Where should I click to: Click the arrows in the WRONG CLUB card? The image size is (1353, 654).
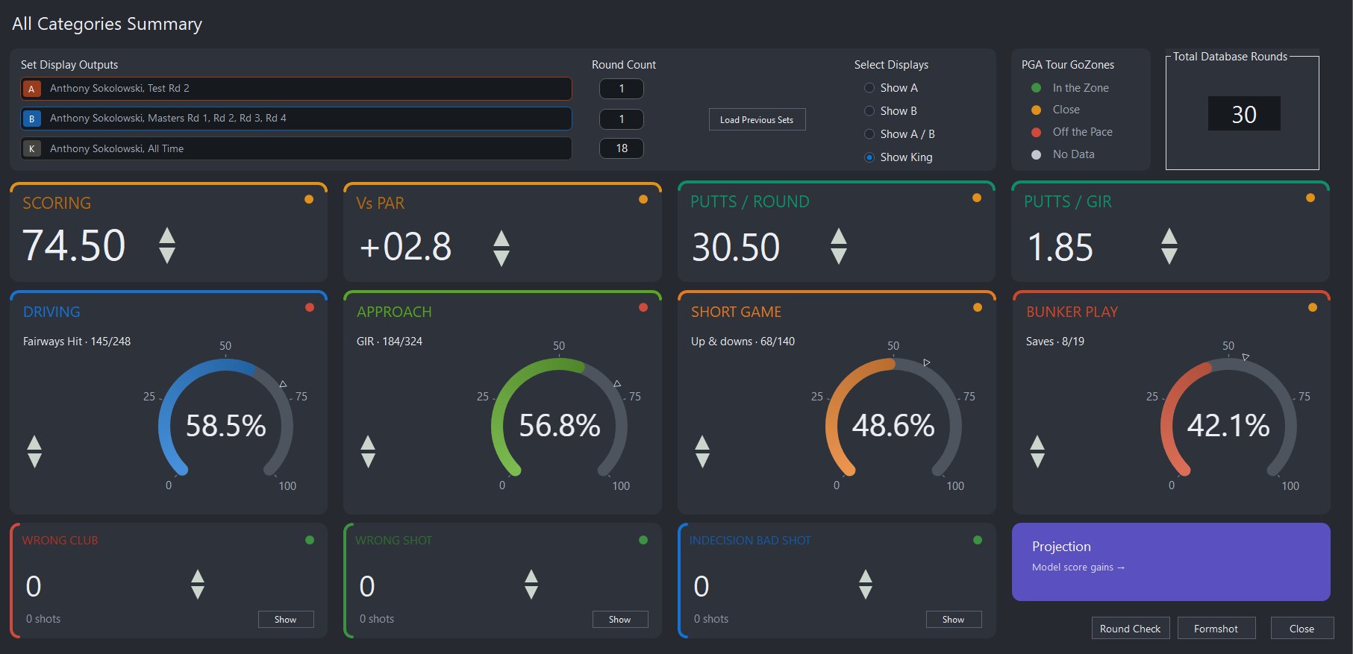point(197,585)
